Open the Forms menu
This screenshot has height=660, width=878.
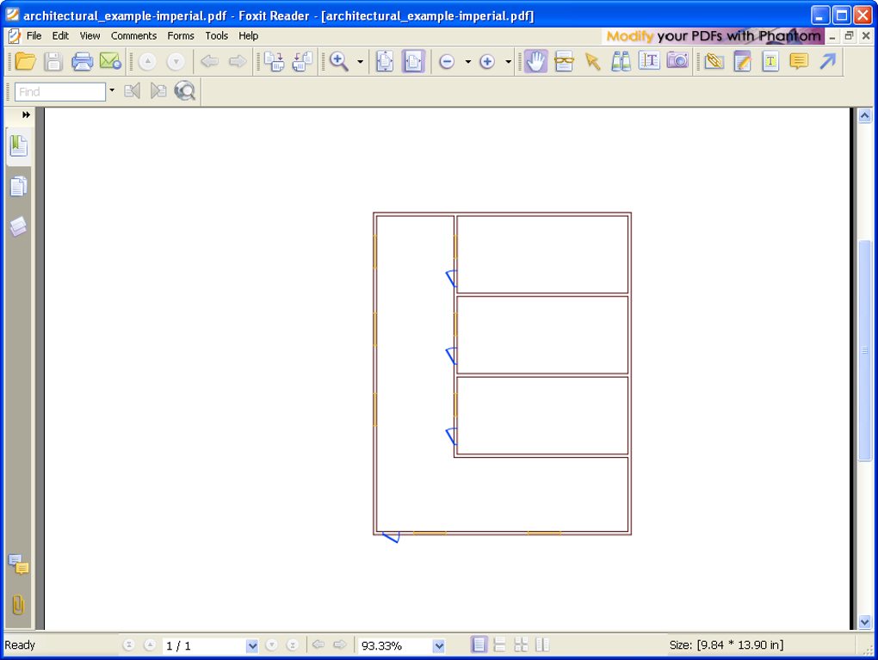tap(181, 36)
